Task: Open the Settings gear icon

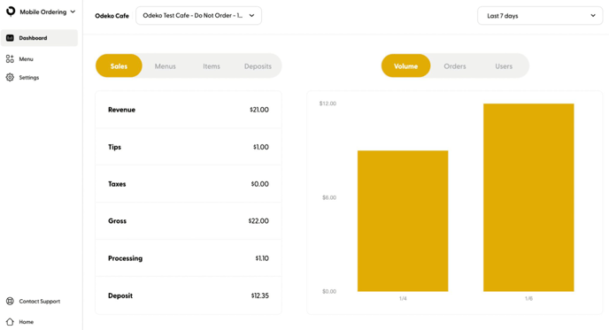Action: tap(10, 77)
